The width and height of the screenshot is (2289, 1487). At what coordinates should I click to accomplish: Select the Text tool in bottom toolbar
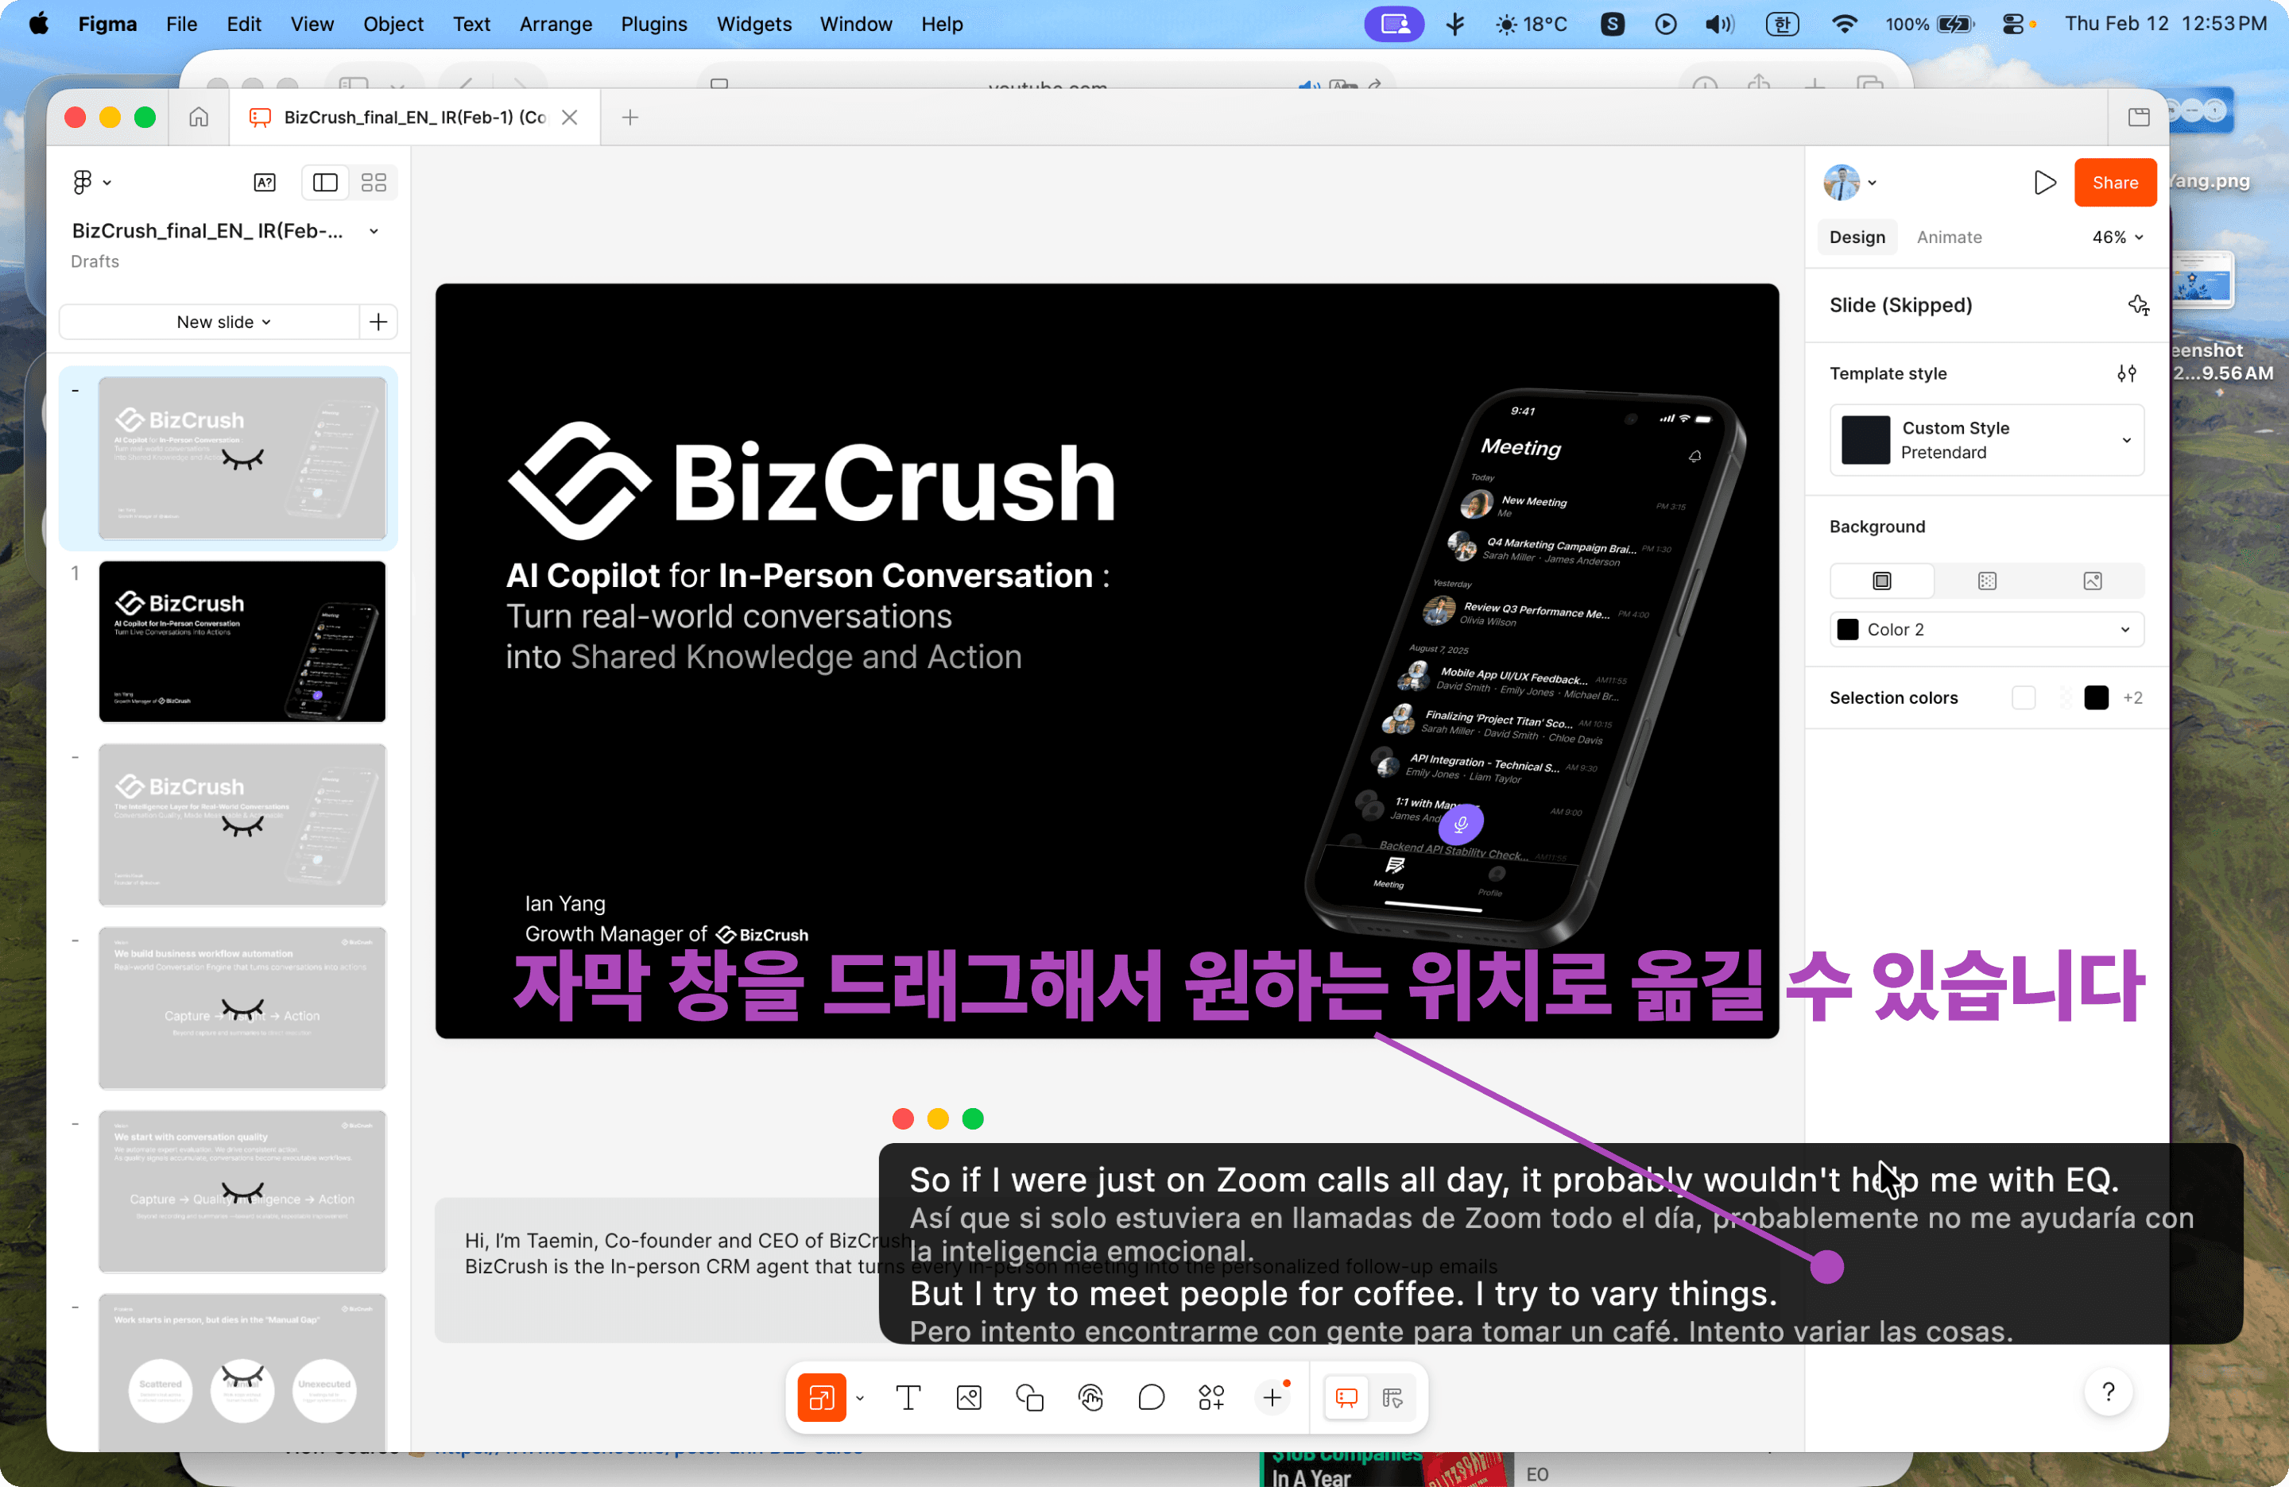[x=907, y=1396]
